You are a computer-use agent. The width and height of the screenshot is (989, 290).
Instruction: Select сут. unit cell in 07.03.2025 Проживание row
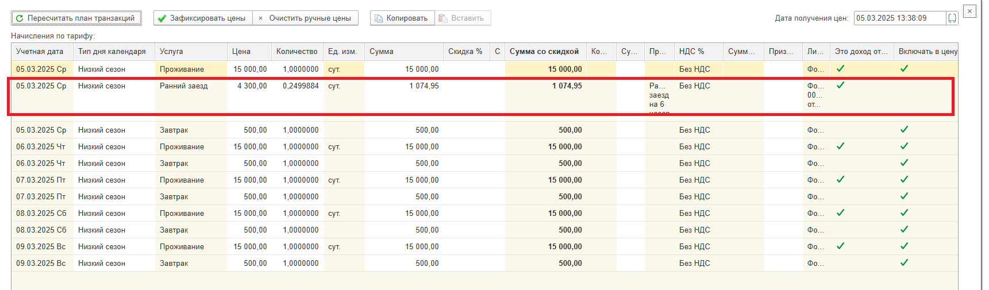[344, 180]
